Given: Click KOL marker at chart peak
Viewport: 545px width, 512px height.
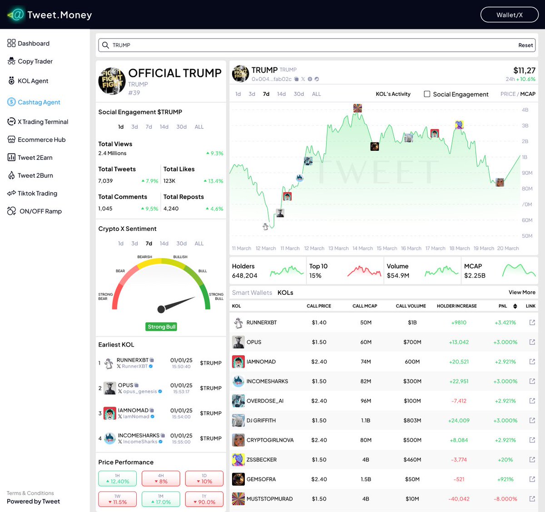Looking at the screenshot, I should (358, 108).
